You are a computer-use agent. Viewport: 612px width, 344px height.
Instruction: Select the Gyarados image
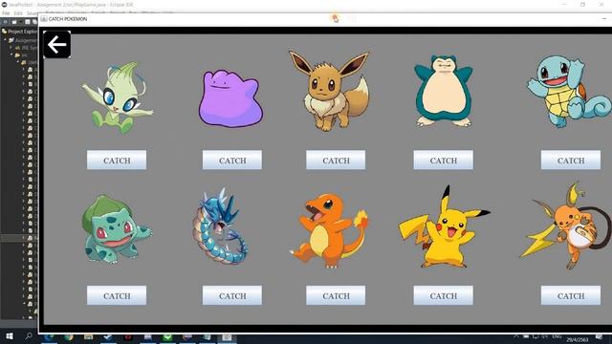[221, 226]
